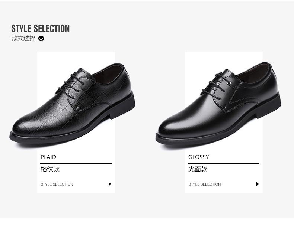Click the large STYLE SELECTION heading
294x232 pixels.
coord(40,29)
